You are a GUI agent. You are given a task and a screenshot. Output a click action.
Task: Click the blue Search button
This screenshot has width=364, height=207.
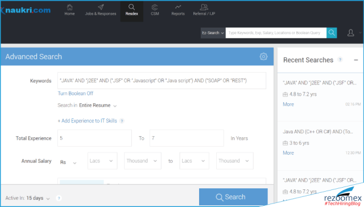click(233, 197)
